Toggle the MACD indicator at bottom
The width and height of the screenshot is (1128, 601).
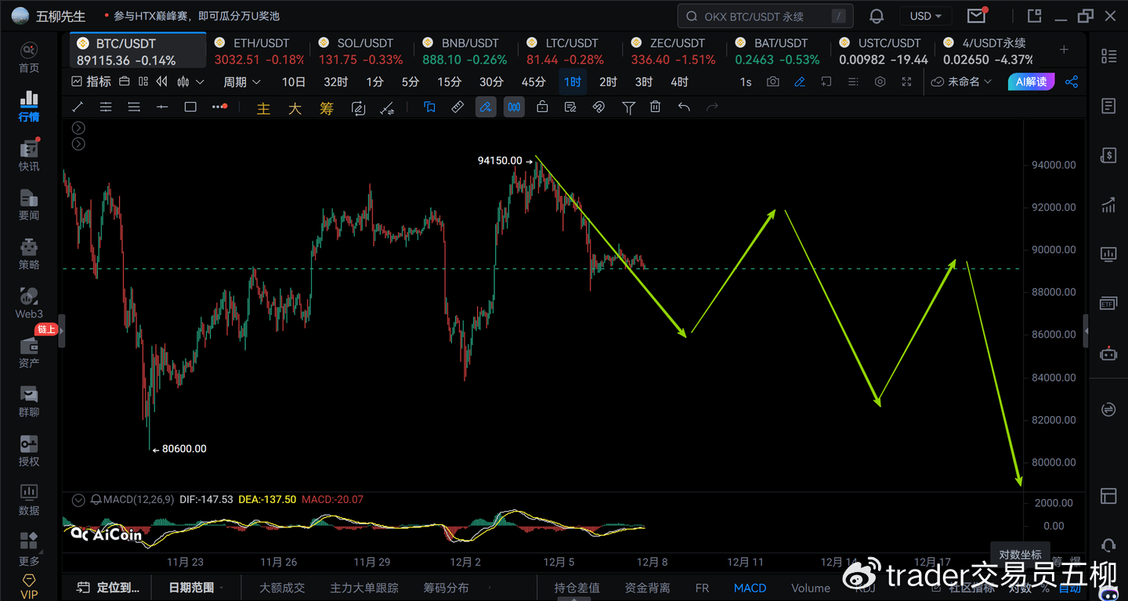[x=750, y=588]
